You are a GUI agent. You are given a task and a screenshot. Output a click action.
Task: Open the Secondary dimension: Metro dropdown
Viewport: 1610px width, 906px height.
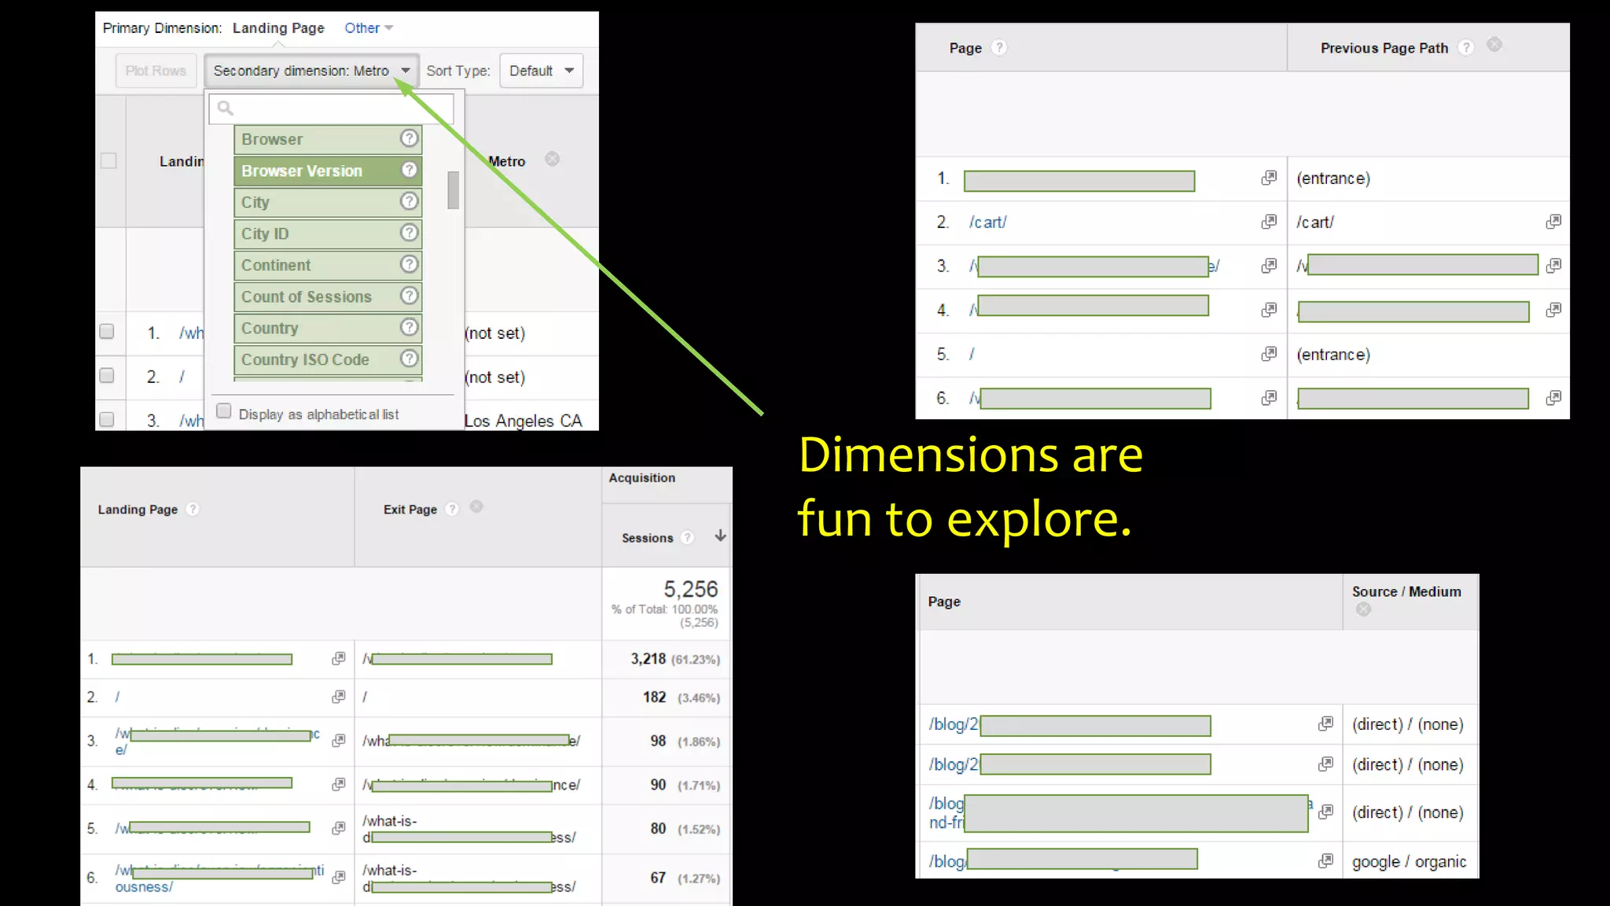[311, 71]
